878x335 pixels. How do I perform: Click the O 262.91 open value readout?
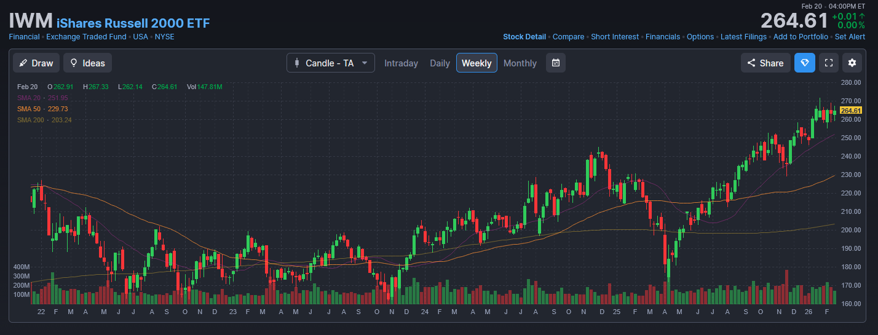(60, 87)
